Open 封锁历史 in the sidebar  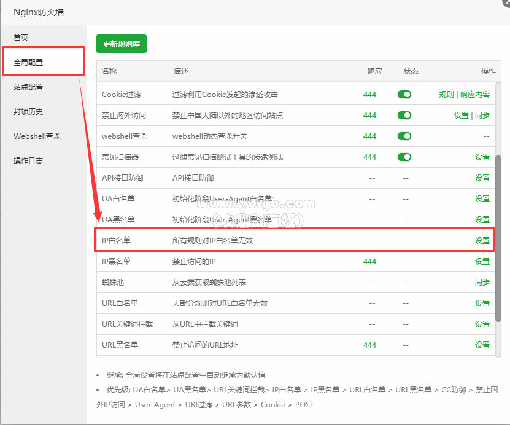click(28, 112)
